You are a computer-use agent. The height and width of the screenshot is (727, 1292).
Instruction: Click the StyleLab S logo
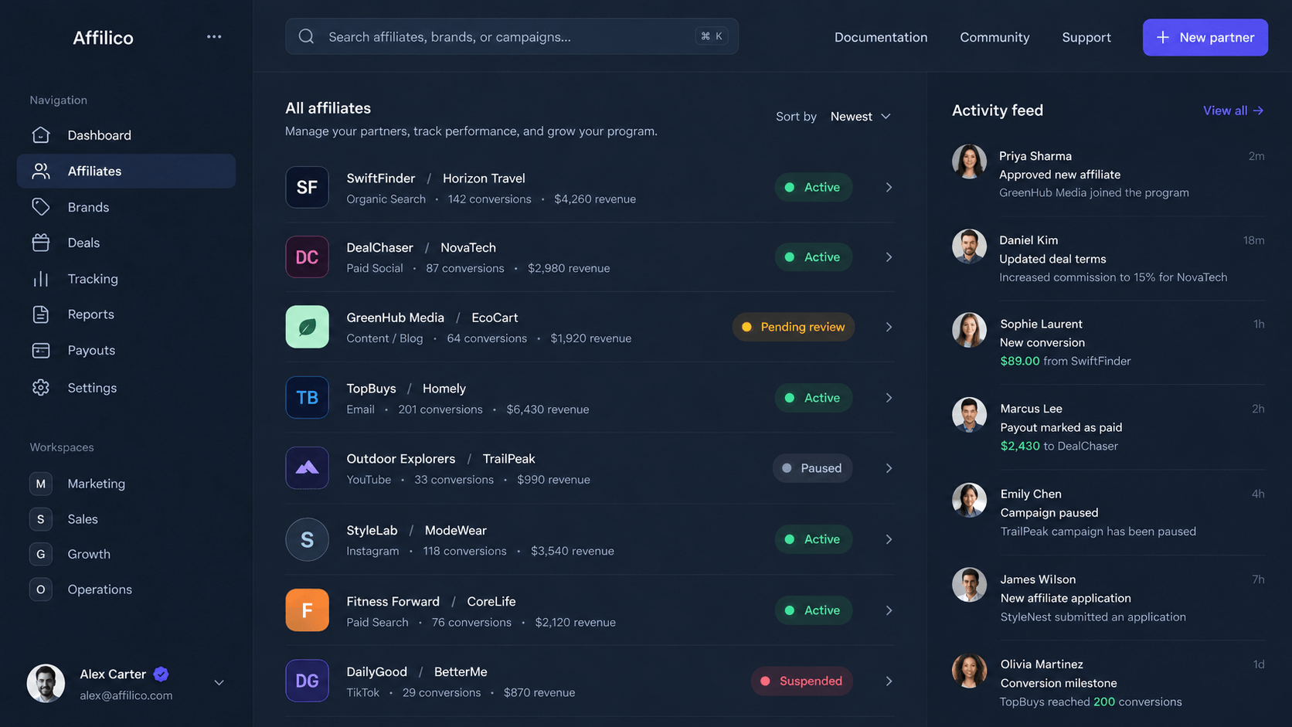(x=307, y=539)
